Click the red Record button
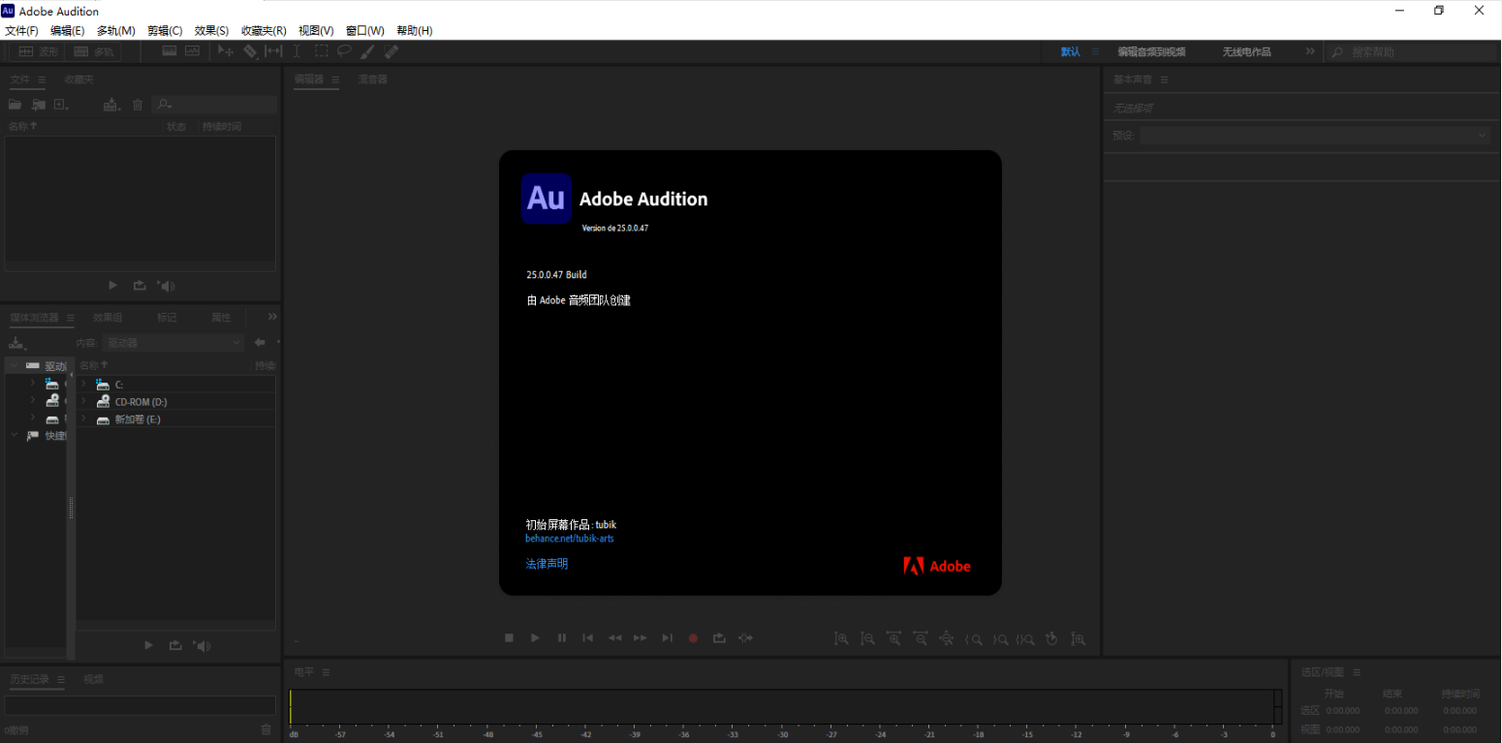The height and width of the screenshot is (743, 1502). click(x=693, y=638)
